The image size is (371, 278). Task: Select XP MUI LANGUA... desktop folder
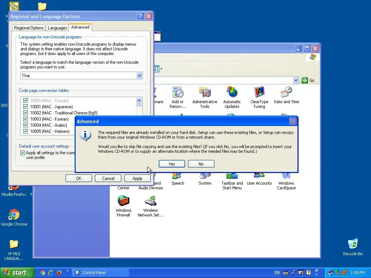pyautogui.click(x=14, y=250)
